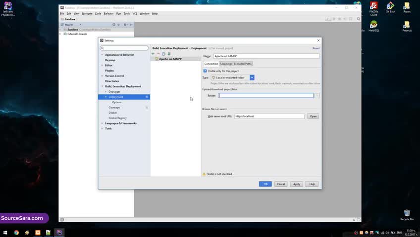Screen dimensions: 420x237
Task: Click the tool windows icon in status bar
Action: 62,220
